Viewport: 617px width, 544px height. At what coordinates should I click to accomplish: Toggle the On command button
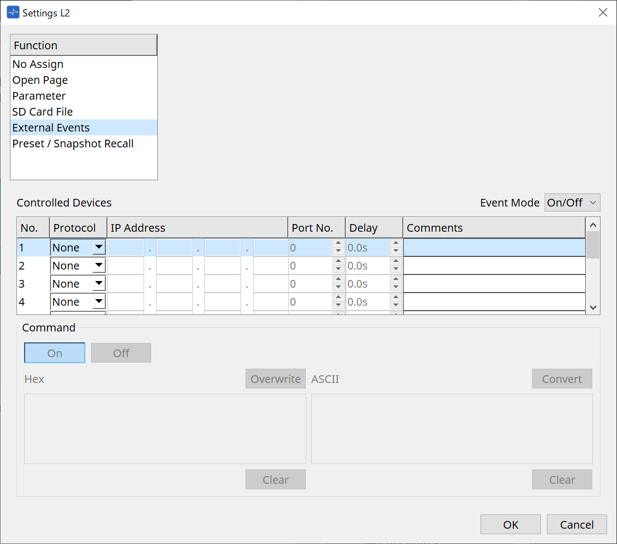55,353
